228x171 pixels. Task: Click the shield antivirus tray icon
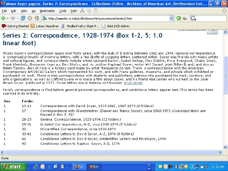(176, 167)
